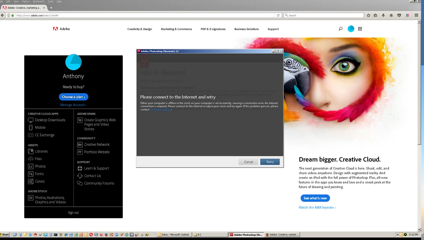Click the 5:32 PM system tray clock
424x240 pixels.
pyautogui.click(x=414, y=234)
